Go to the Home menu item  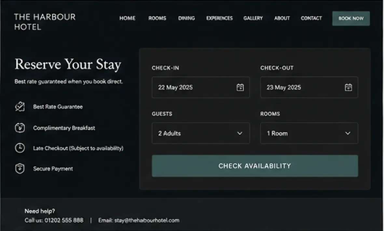point(127,18)
